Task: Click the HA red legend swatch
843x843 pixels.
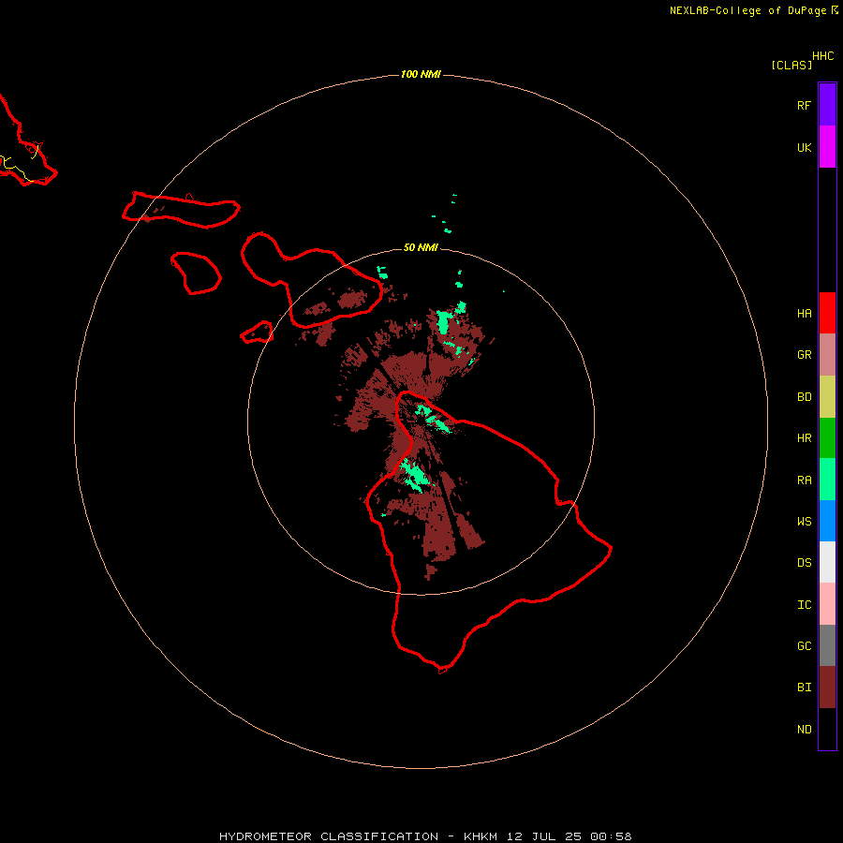Action: click(827, 313)
